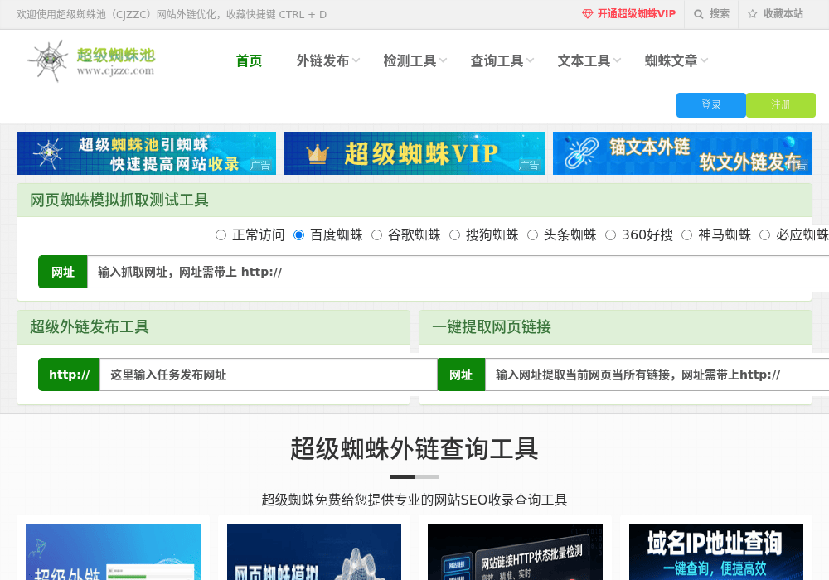The width and height of the screenshot is (829, 580).
Task: Click the blue 登录 button
Action: point(711,105)
